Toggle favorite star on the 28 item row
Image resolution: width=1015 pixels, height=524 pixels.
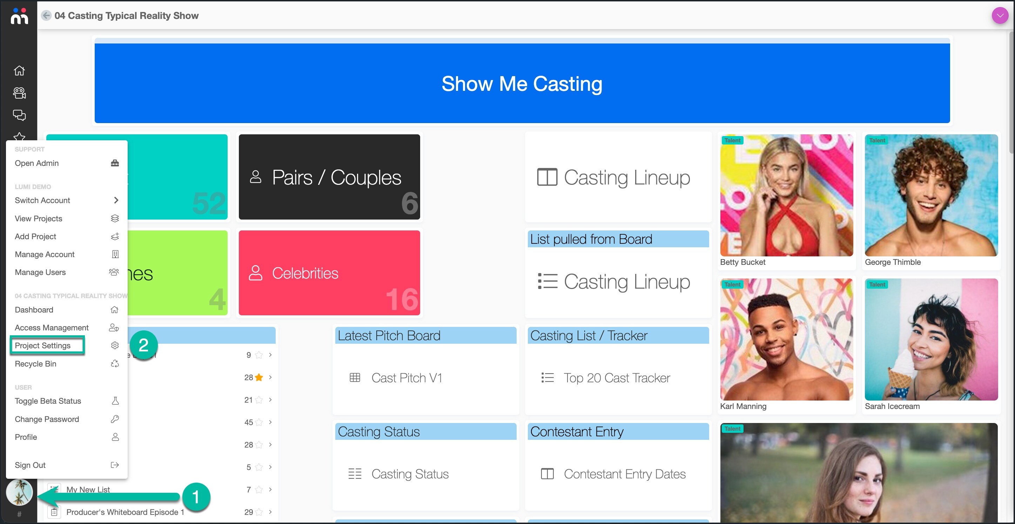pos(259,377)
